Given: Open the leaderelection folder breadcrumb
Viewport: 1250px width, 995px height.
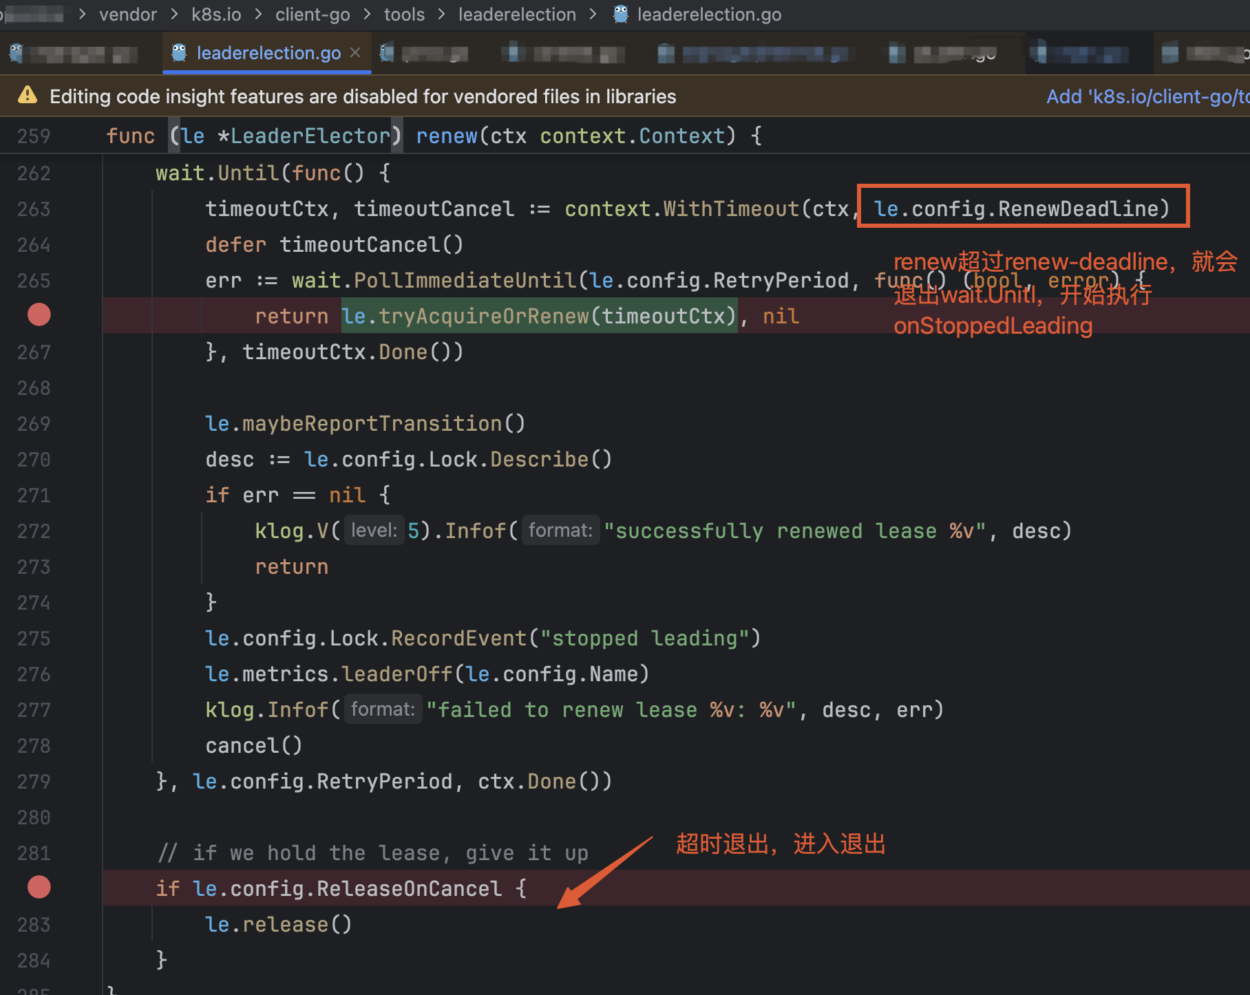Looking at the screenshot, I should (x=517, y=14).
